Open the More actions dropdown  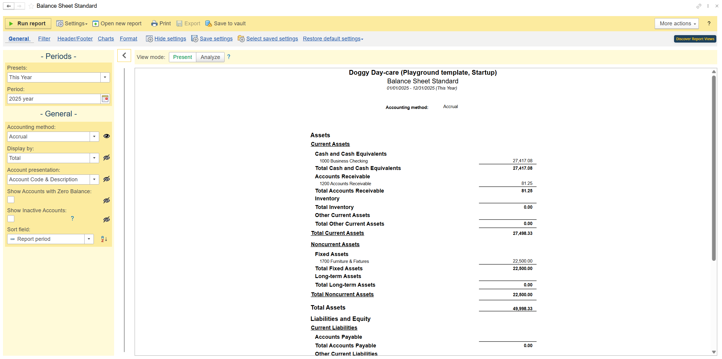click(x=676, y=24)
